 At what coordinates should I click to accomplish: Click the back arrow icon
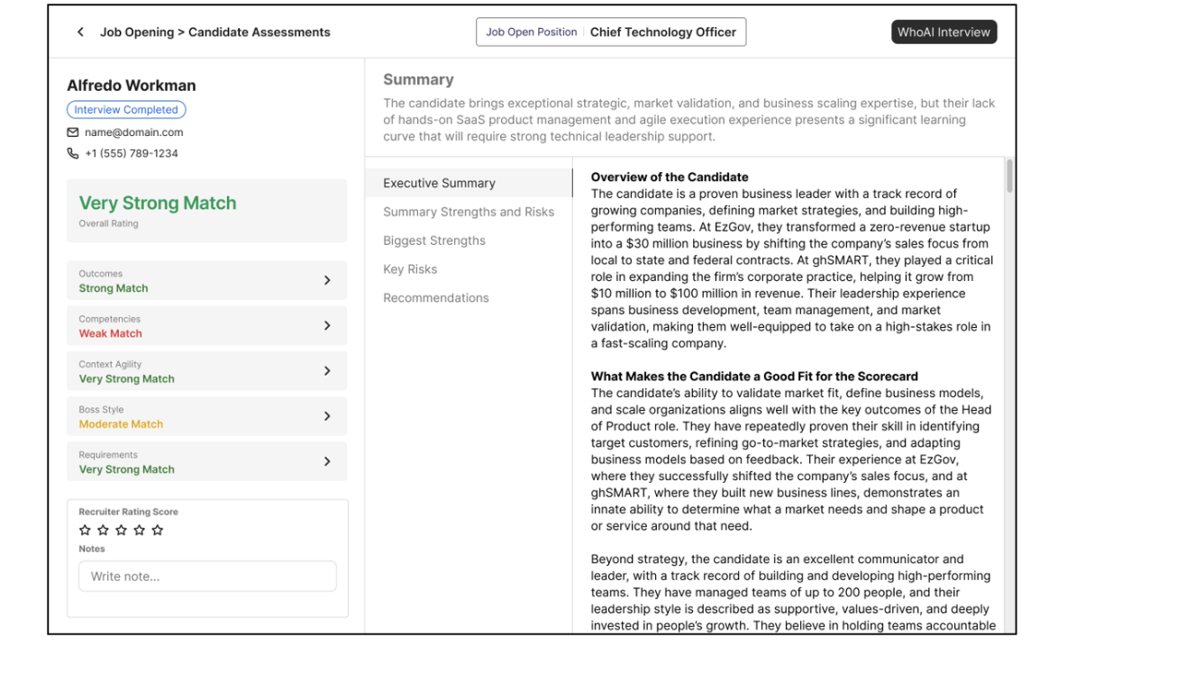[x=80, y=32]
